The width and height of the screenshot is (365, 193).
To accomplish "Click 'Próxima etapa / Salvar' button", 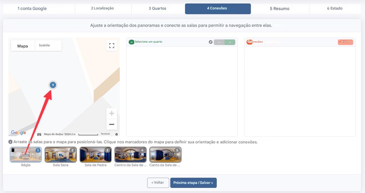I will click(x=193, y=183).
